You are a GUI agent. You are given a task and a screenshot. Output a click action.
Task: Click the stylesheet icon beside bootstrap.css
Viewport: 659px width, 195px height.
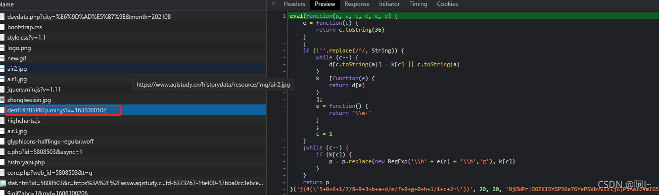[x=2, y=27]
